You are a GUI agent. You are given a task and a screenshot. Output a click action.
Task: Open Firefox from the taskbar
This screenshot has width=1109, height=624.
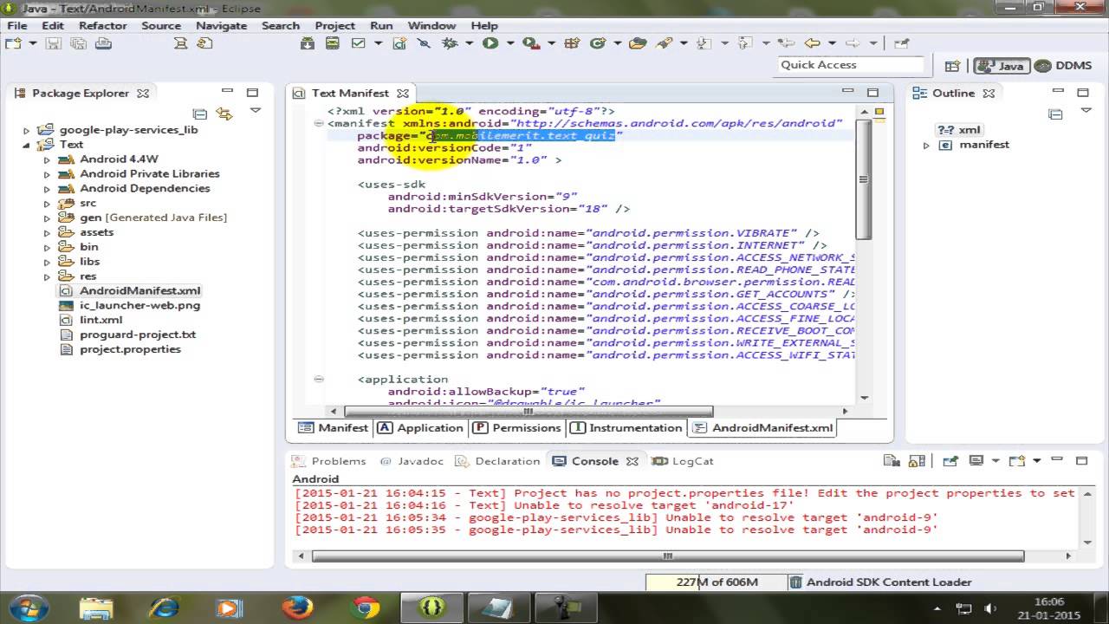[296, 607]
